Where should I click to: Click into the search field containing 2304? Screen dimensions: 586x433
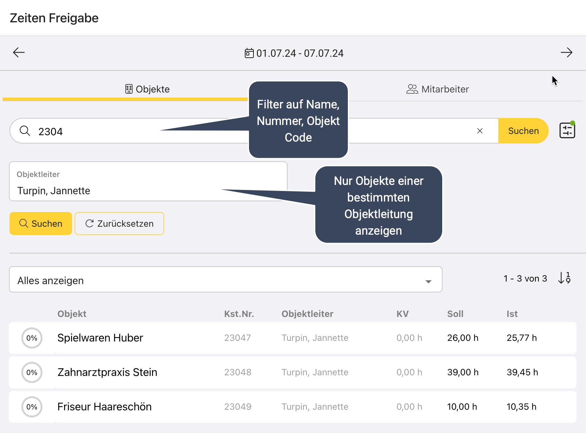pos(96,131)
